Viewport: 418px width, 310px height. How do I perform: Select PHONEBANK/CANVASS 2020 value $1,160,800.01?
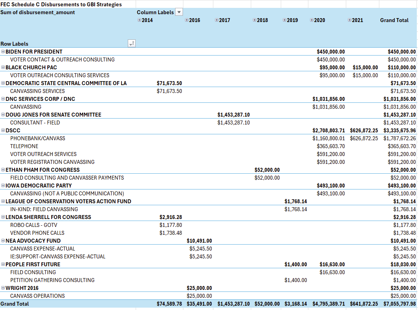329,139
